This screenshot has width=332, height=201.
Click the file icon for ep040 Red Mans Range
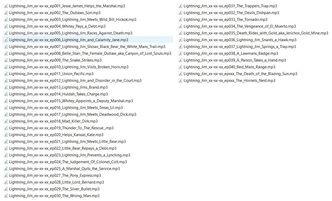point(180,67)
